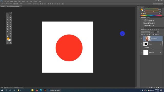Open the Opacity slider dropdown arrow
The height and width of the screenshot is (92, 164).
158,32
